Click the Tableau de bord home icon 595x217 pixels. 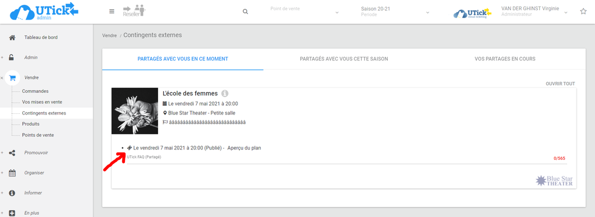point(12,37)
